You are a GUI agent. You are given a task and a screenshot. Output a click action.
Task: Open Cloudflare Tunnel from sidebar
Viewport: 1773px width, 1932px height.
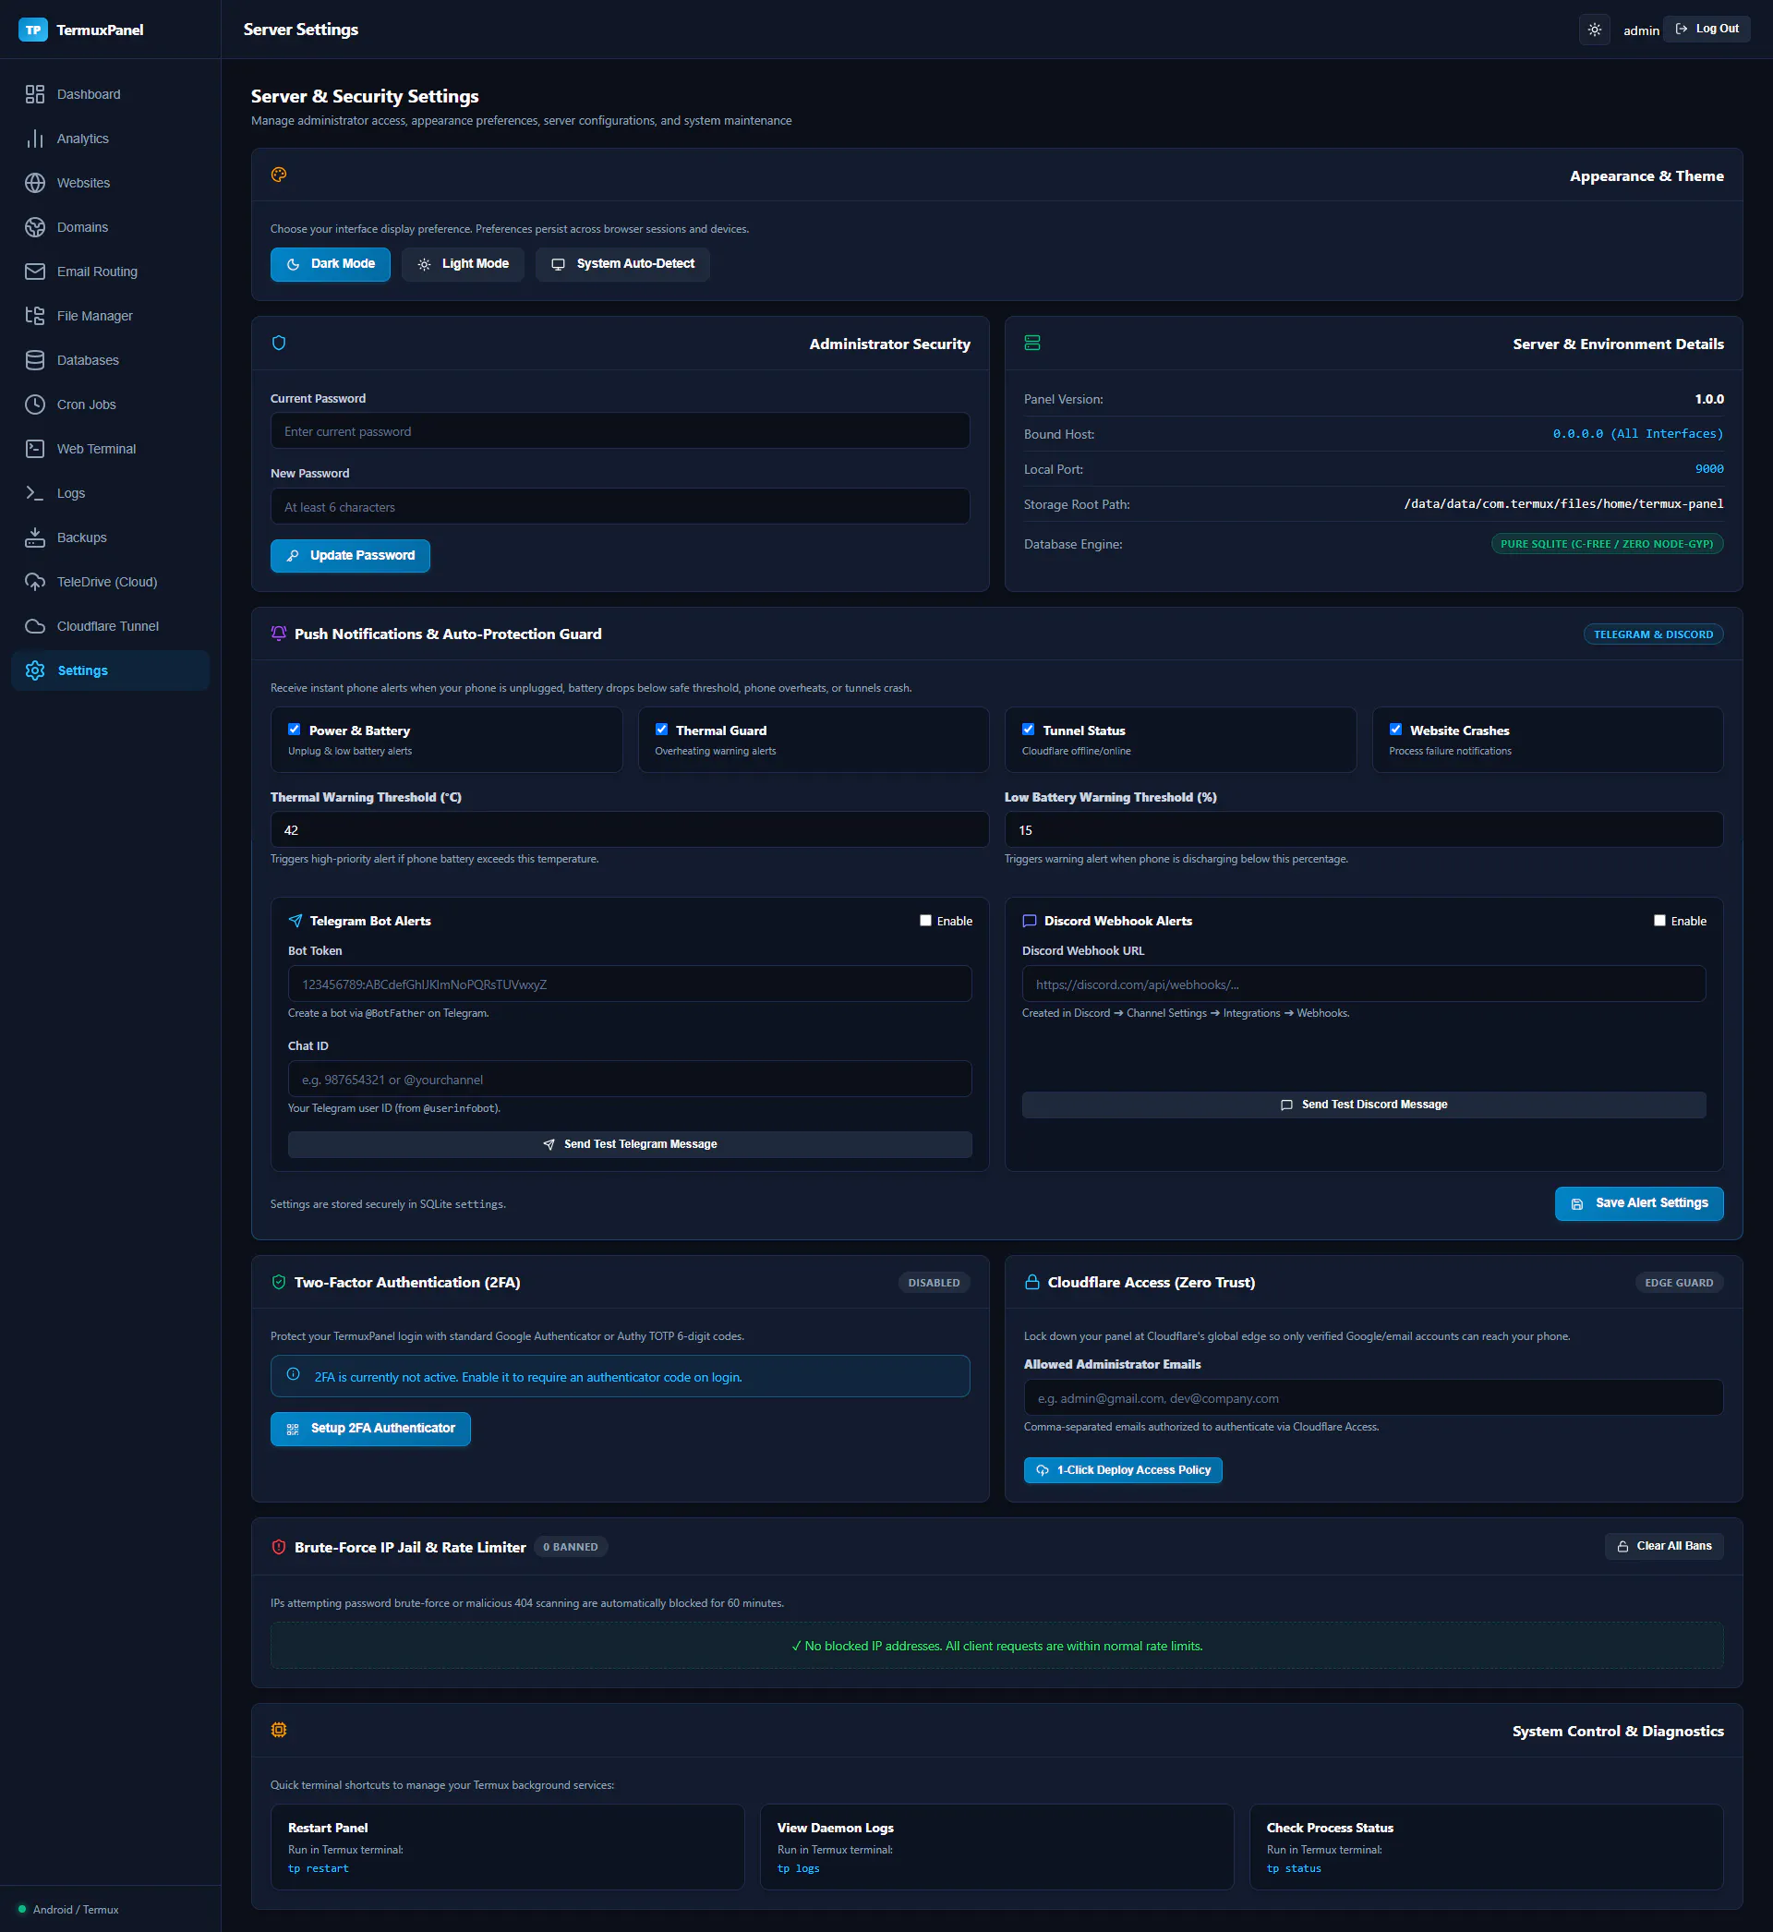point(110,625)
